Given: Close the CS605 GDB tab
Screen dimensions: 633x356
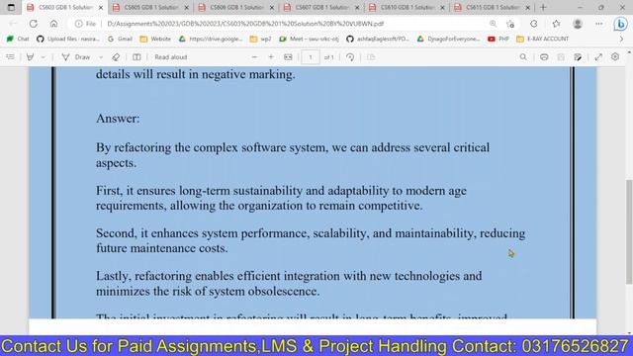Looking at the screenshot, I should tap(186, 8).
